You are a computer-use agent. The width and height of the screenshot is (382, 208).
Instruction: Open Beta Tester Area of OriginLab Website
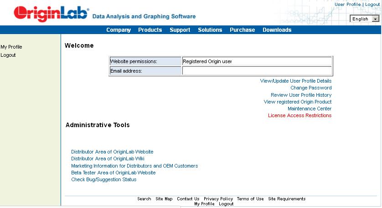coord(114,173)
